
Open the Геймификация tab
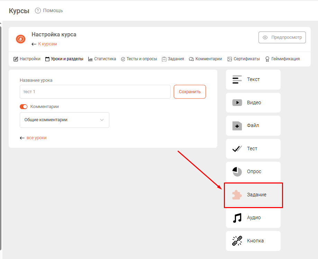pos(282,59)
